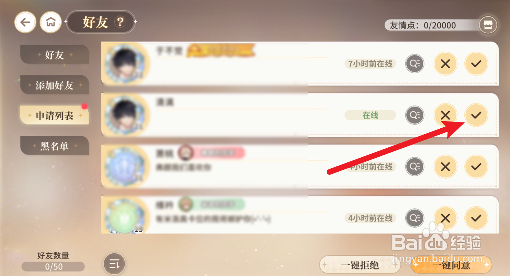Accept the online applicant's friend request
This screenshot has width=510, height=276.
click(476, 115)
